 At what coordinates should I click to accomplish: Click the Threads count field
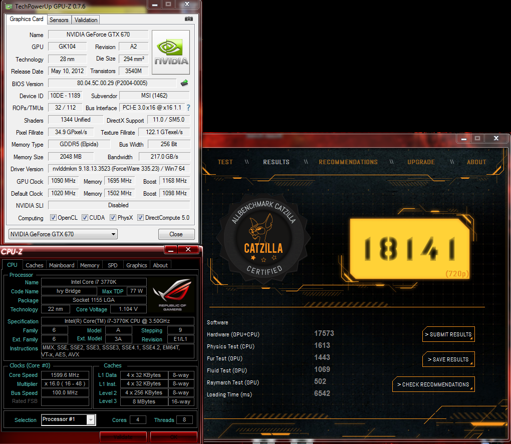point(184,420)
